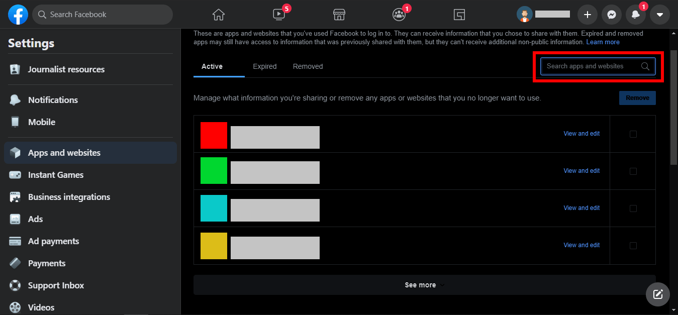Open the Watch video icon

tap(279, 15)
